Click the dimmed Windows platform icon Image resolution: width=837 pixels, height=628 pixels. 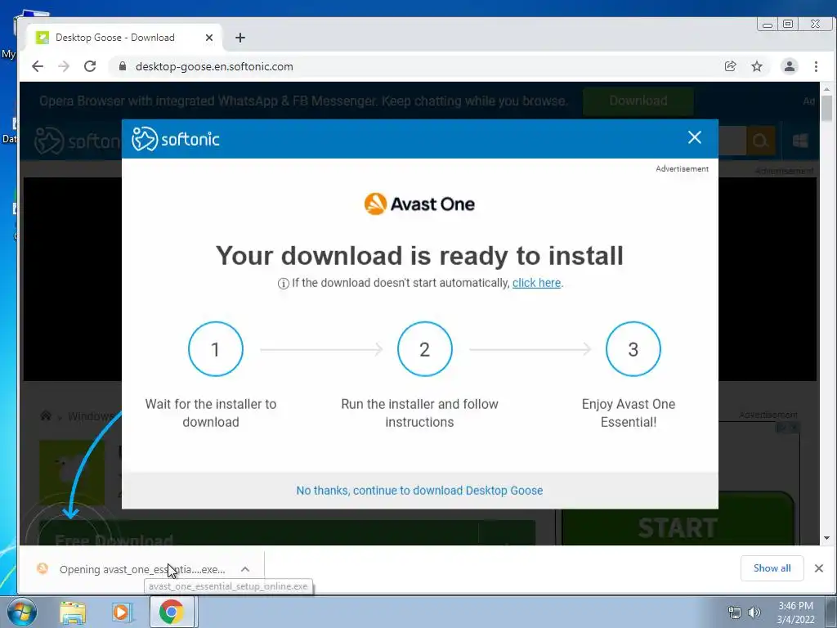[800, 141]
